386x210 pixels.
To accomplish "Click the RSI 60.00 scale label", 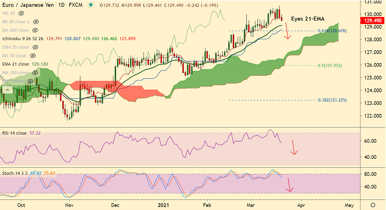I will tap(370, 141).
